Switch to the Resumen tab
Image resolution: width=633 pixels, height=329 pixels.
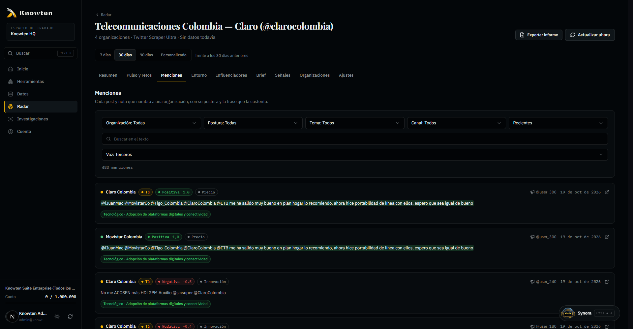(108, 75)
